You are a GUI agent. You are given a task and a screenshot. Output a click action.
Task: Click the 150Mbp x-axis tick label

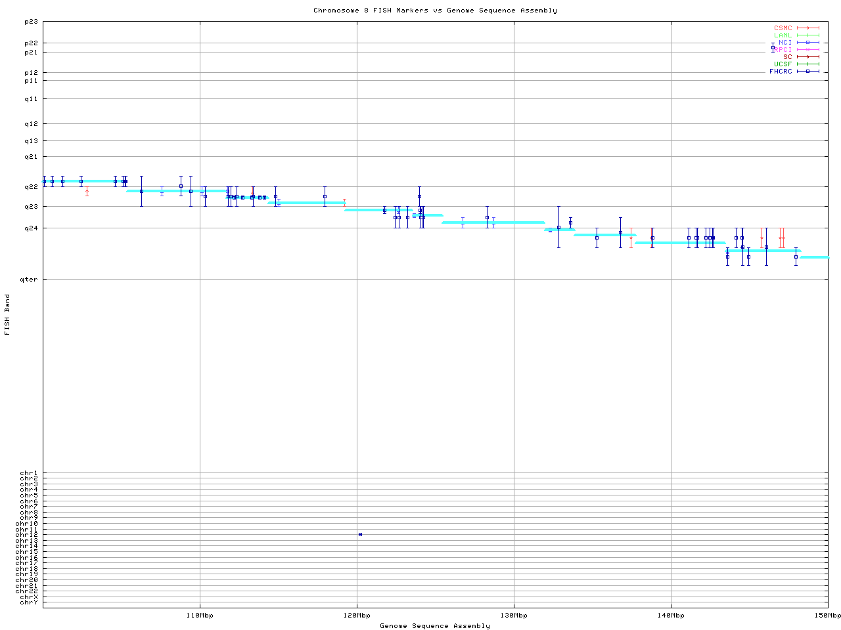[x=827, y=616]
